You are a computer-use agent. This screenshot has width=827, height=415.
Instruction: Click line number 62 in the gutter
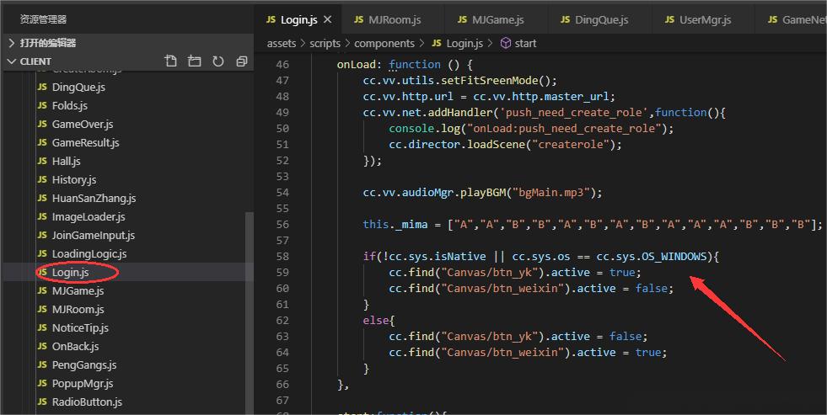pos(282,320)
